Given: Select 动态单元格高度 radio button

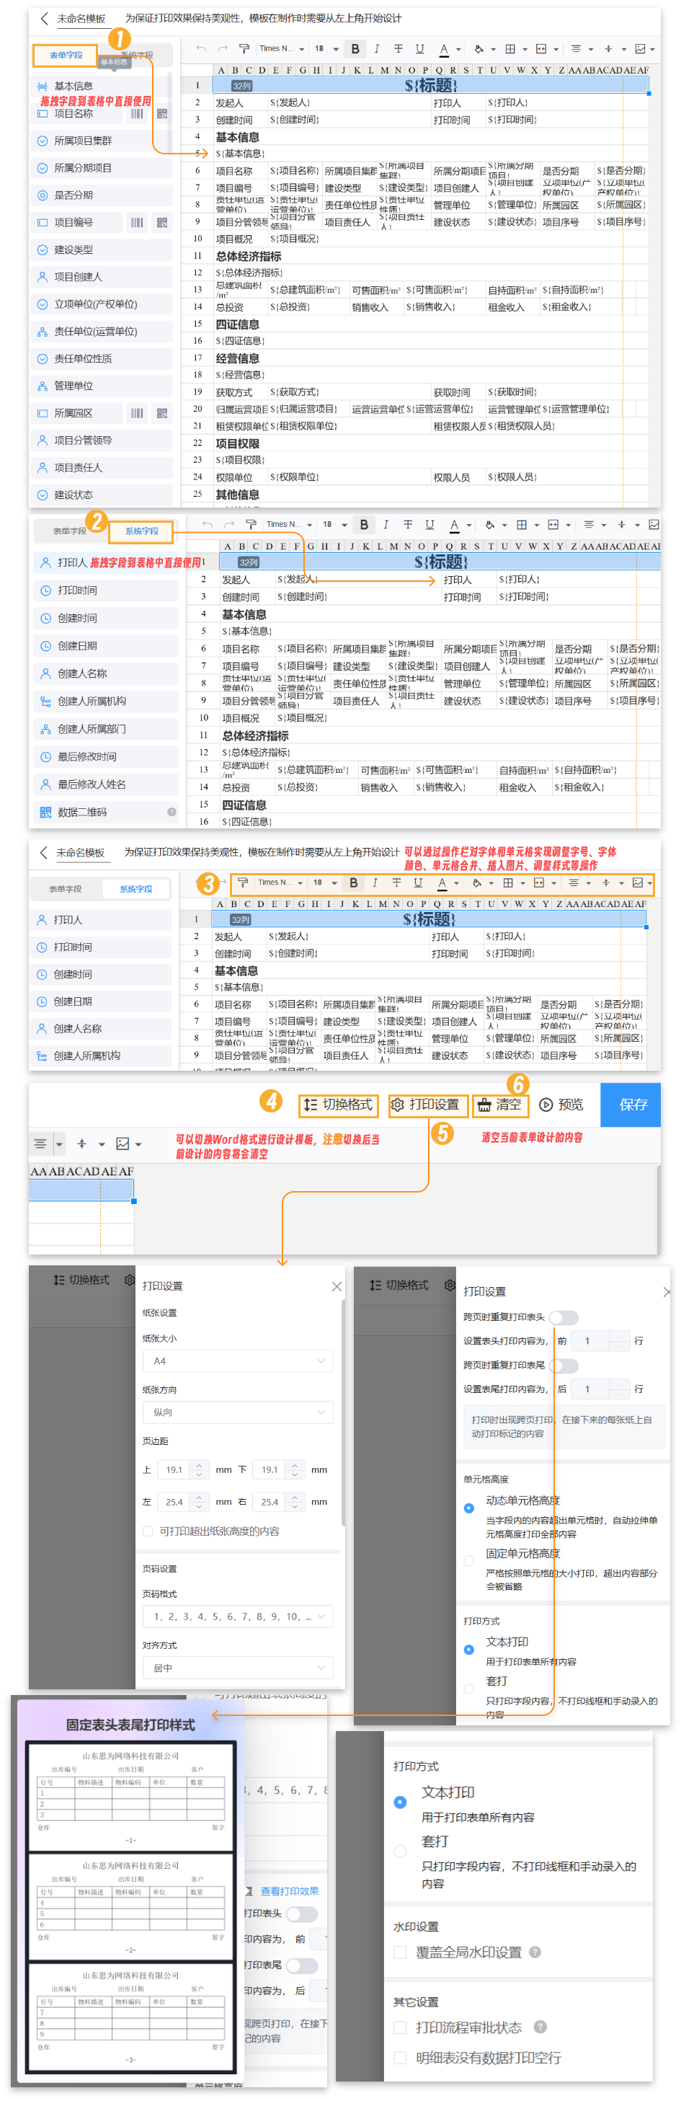Looking at the screenshot, I should 469,1508.
